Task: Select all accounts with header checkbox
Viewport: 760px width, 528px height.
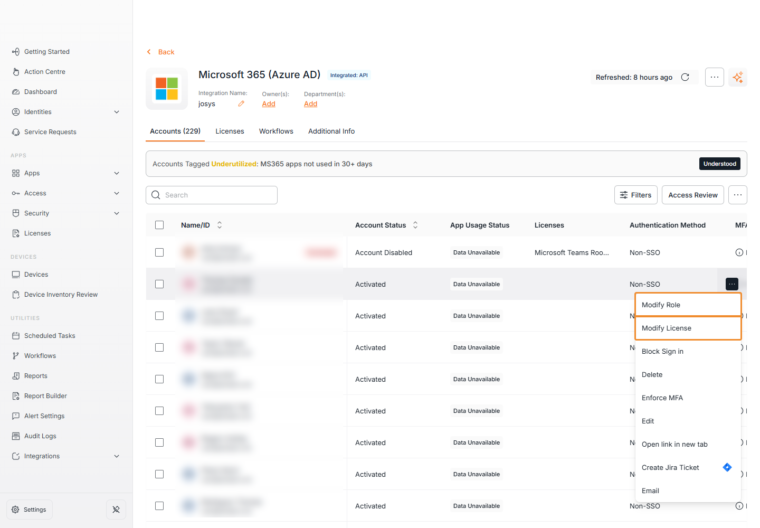Action: click(x=159, y=225)
